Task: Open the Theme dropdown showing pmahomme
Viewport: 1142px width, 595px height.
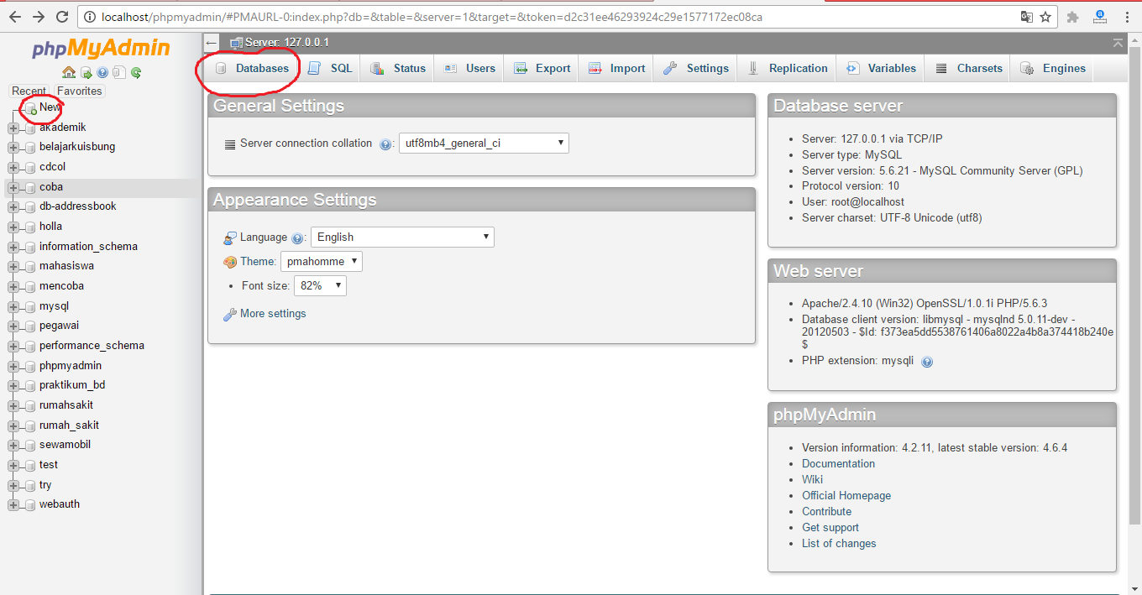Action: coord(322,262)
